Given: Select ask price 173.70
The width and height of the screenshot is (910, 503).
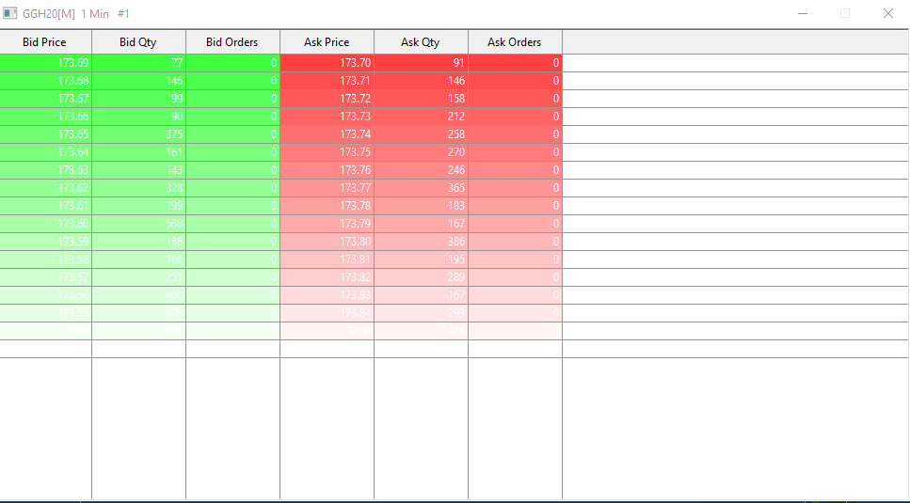Looking at the screenshot, I should click(x=327, y=63).
